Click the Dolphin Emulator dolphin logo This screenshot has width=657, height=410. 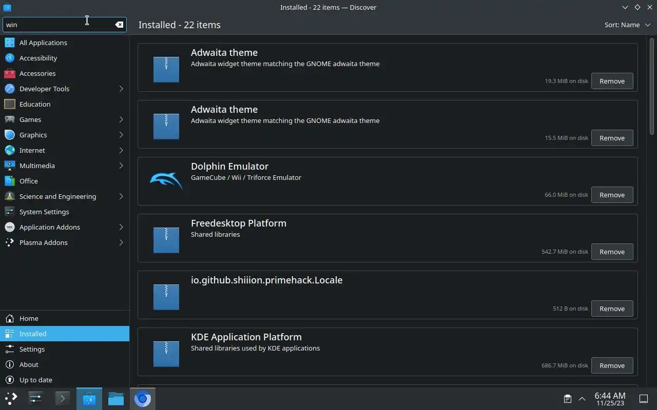click(166, 181)
